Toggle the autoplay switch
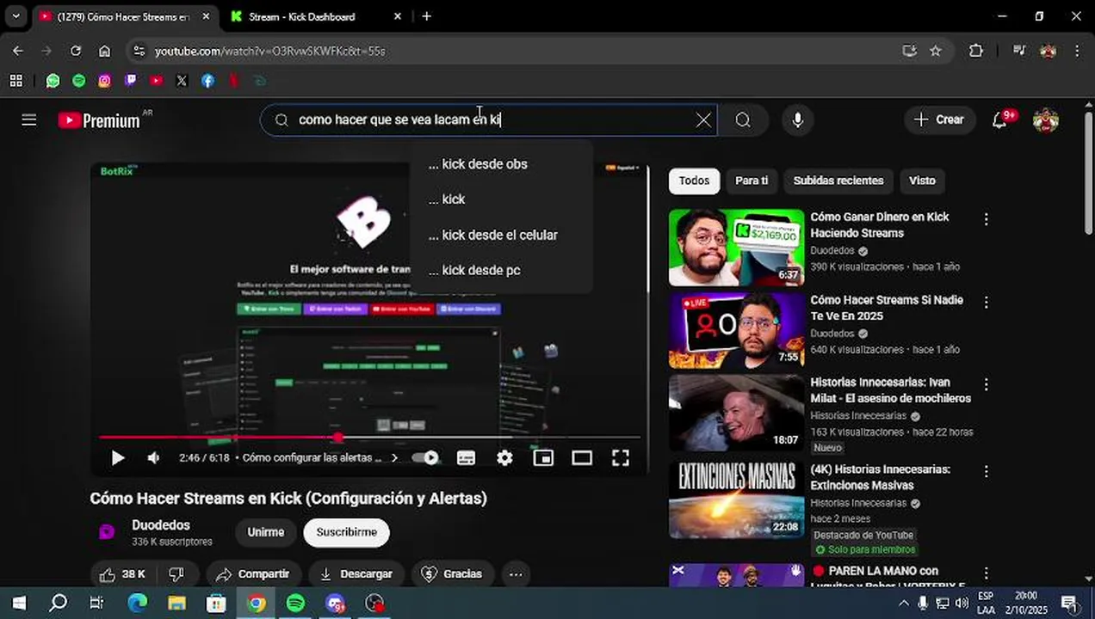Image resolution: width=1095 pixels, height=619 pixels. (x=425, y=458)
